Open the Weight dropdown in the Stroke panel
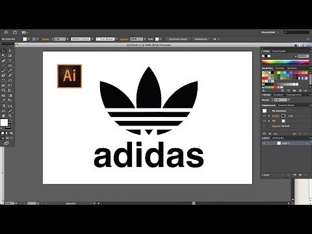 [x=289, y=100]
